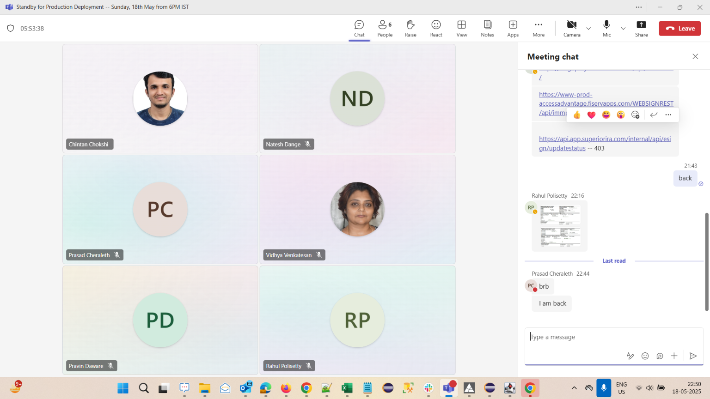The image size is (710, 399).
Task: Click the taskbar microphone in-use indicator
Action: (x=604, y=388)
